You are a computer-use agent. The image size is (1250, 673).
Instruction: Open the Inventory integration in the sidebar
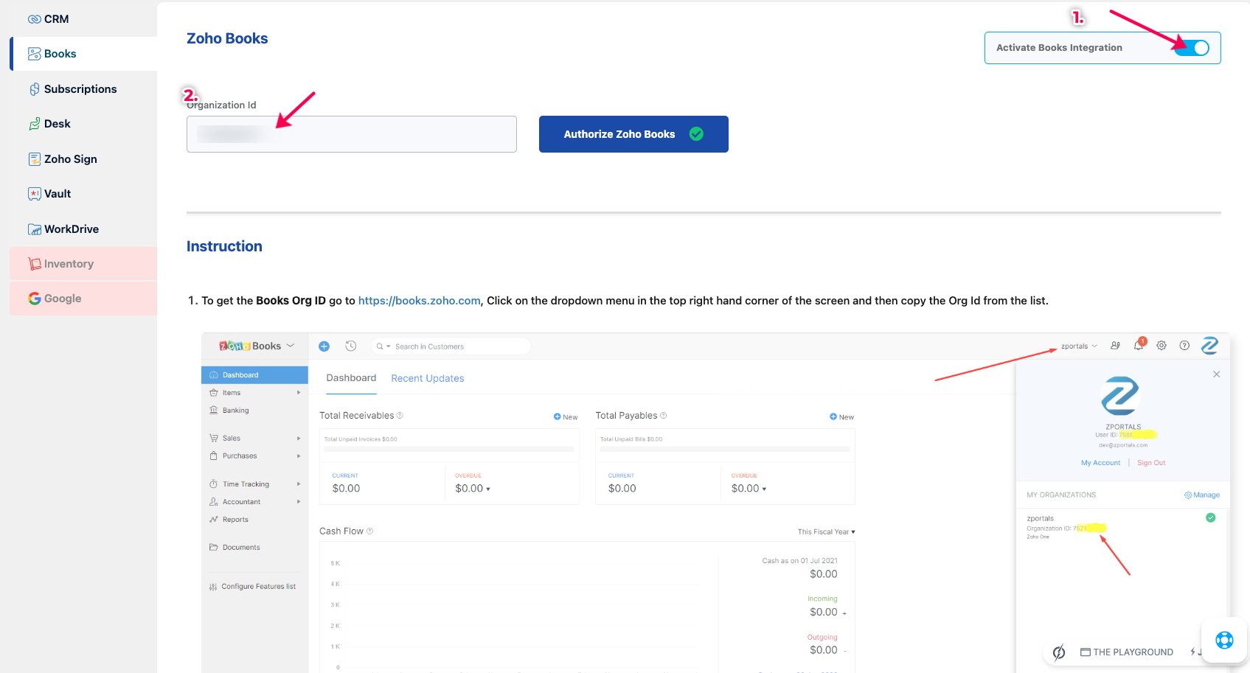[69, 264]
